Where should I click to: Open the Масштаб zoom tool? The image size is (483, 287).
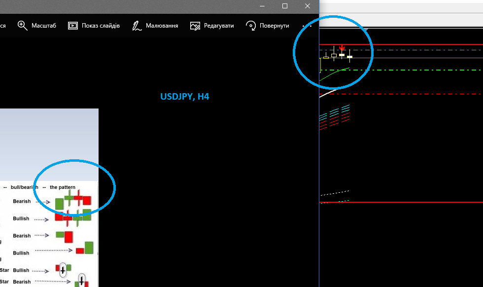click(x=36, y=26)
